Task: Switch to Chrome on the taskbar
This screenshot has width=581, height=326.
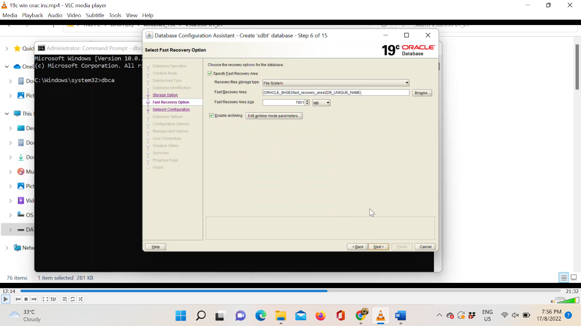Action: pos(361,315)
